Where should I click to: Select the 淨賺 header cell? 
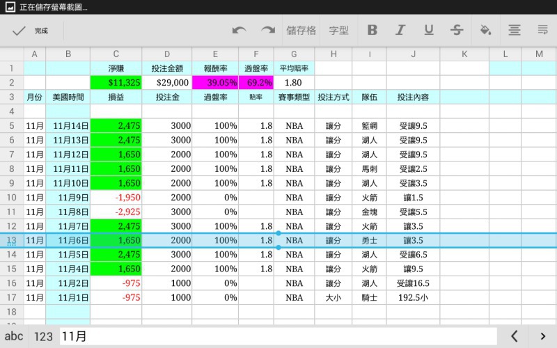(116, 68)
